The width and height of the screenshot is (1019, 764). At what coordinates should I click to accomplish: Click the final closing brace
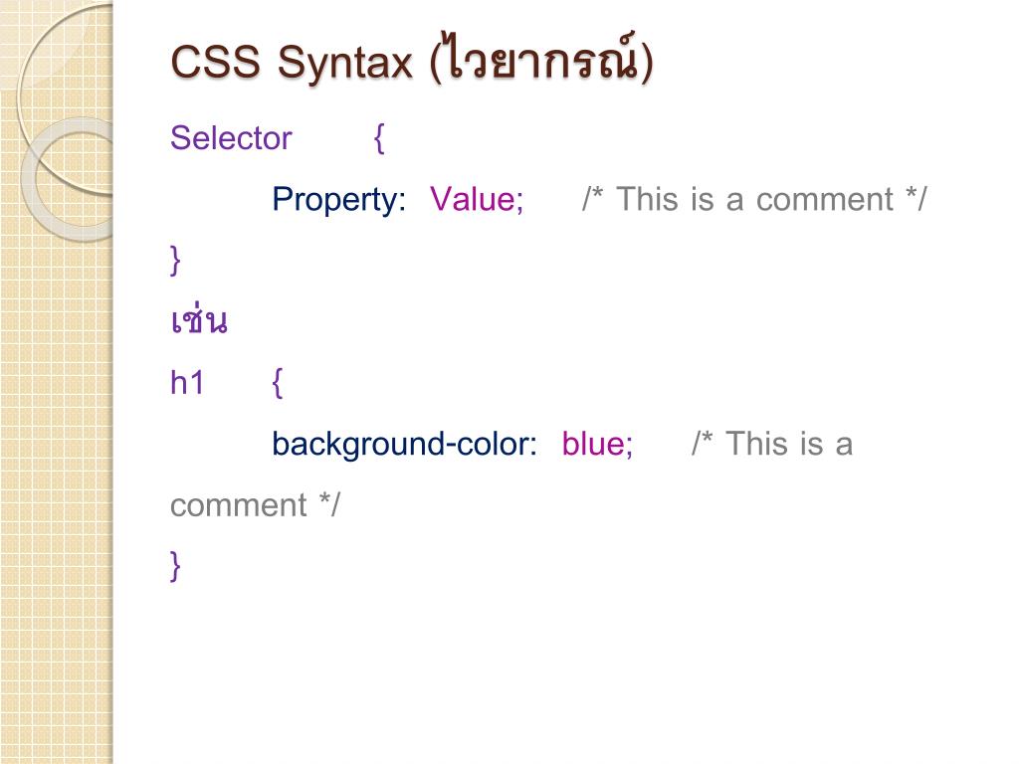pyautogui.click(x=175, y=566)
